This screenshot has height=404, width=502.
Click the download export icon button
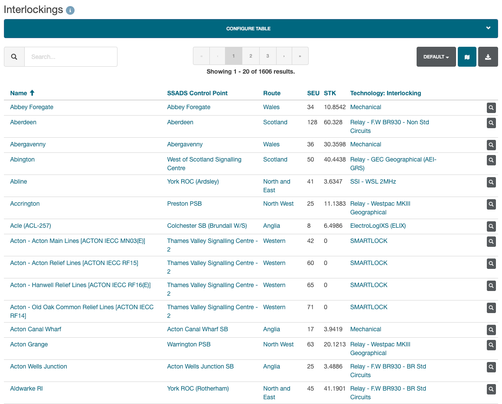point(488,57)
